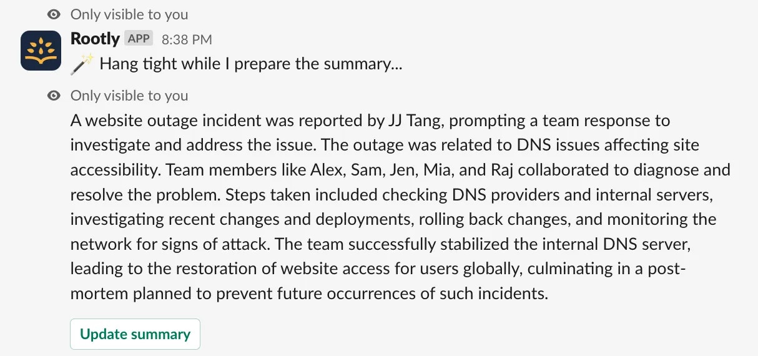Open the 8:38 PM message timestamp
Image resolution: width=758 pixels, height=356 pixels.
click(187, 39)
